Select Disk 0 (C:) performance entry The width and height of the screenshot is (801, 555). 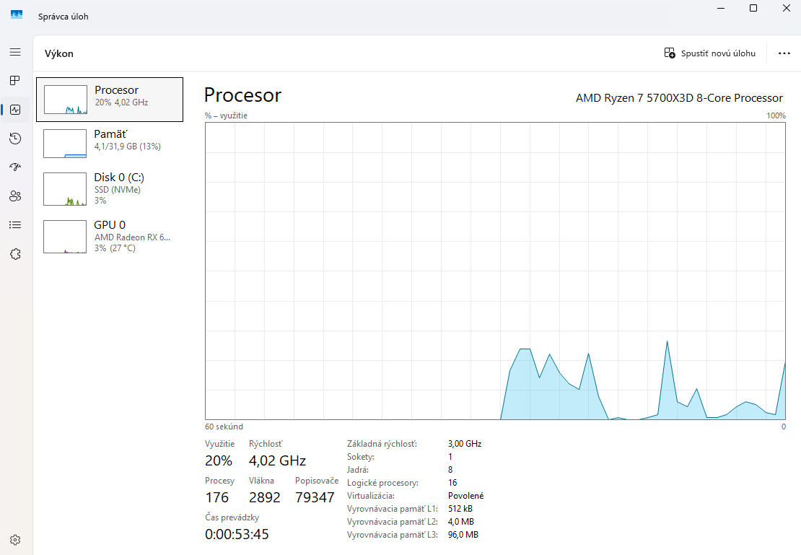110,189
